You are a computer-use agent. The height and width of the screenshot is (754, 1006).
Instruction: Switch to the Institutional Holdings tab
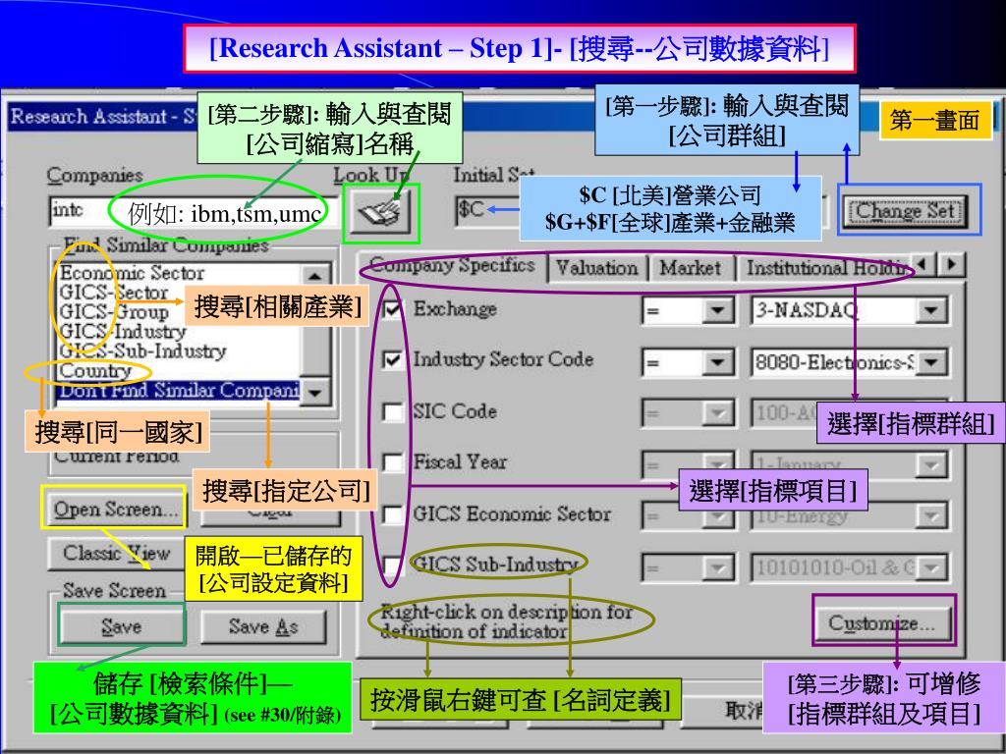pos(825,268)
